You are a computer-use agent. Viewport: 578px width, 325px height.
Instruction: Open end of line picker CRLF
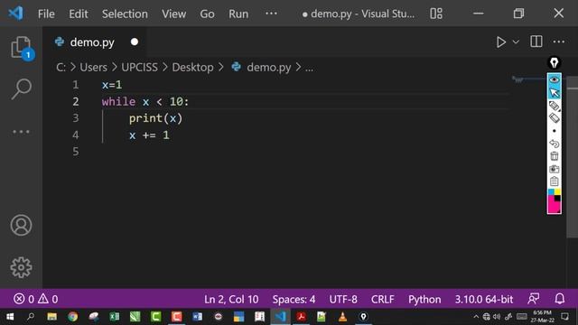coord(382,299)
